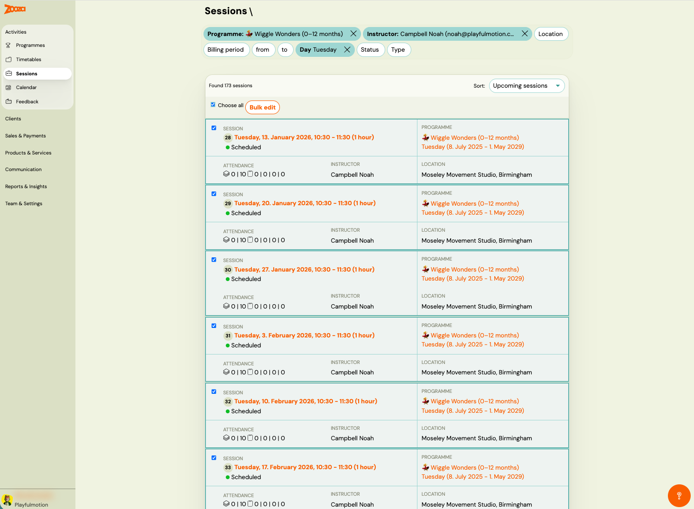Viewport: 694px width, 509px height.
Task: Remove the Instructor Campbell Noah filter
Action: click(x=525, y=34)
